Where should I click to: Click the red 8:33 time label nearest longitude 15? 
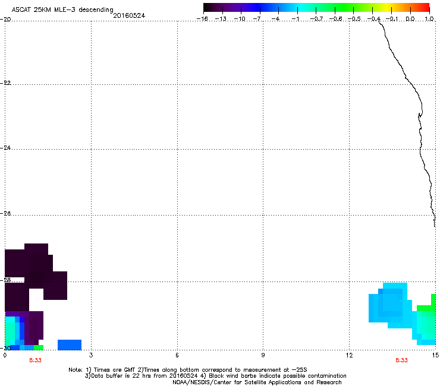pos(401,360)
